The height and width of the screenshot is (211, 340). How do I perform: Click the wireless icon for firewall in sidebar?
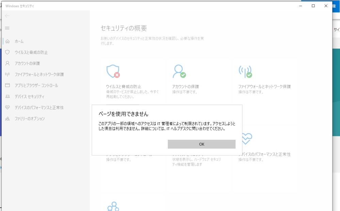7,74
